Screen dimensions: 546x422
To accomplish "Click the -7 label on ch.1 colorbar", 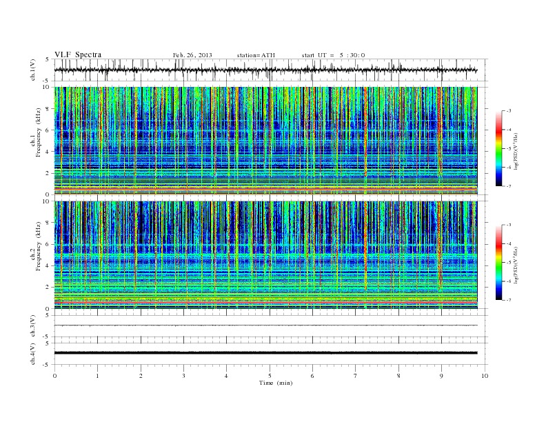I will coord(509,186).
